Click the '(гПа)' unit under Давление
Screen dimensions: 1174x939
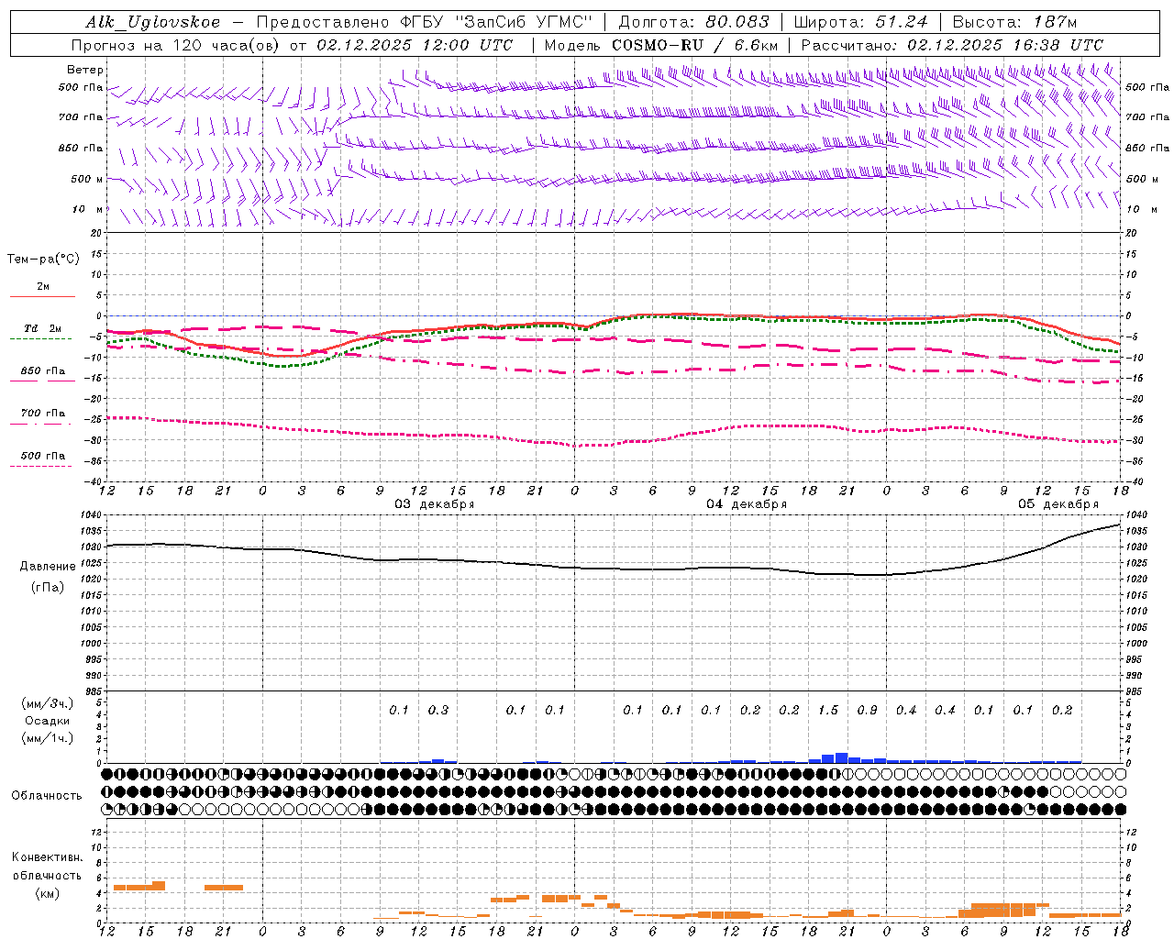[x=48, y=588]
